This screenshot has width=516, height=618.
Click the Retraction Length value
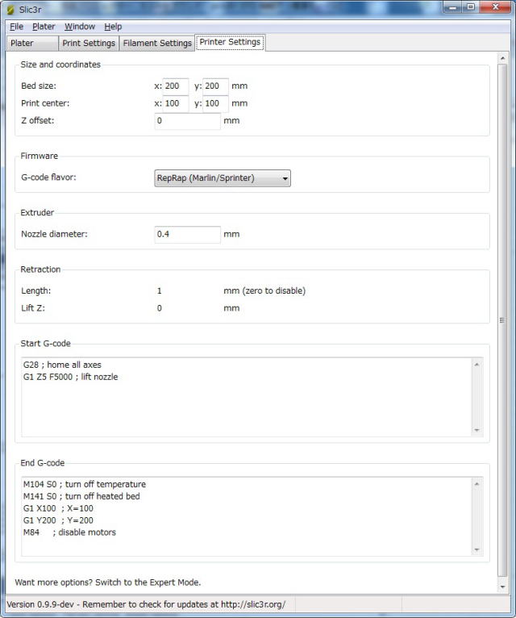pos(160,291)
